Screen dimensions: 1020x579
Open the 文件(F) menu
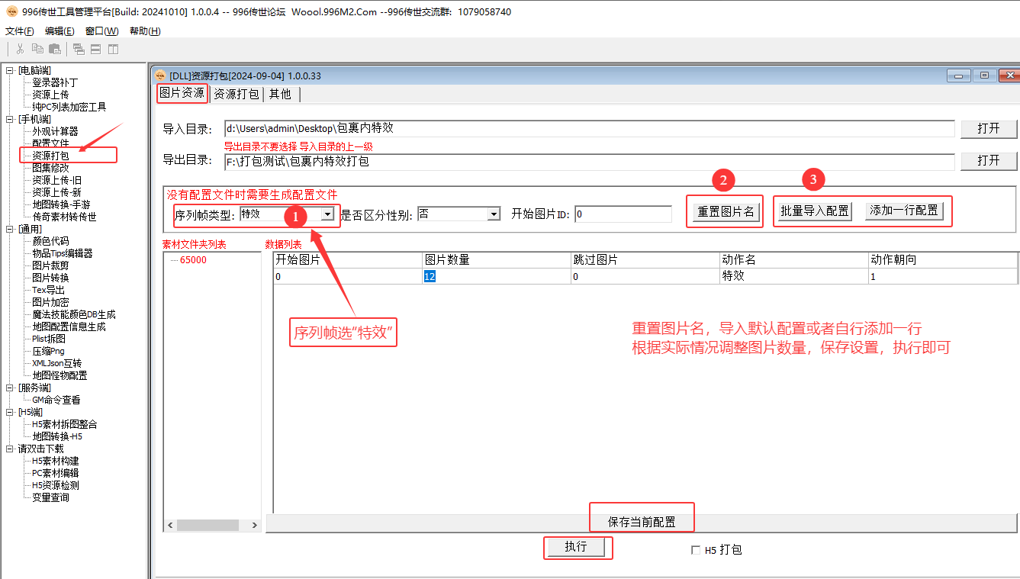(x=20, y=31)
